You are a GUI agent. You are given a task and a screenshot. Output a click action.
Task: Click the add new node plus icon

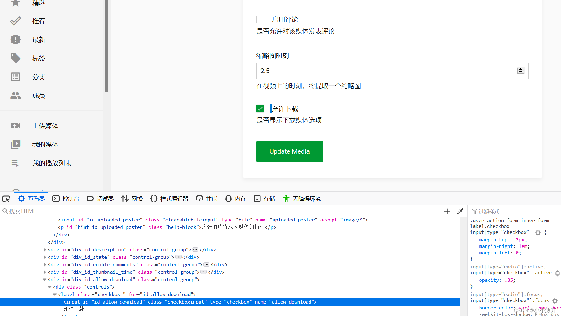447,211
